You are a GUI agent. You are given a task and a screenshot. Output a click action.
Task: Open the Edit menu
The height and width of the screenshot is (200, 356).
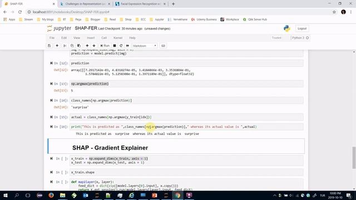click(64, 38)
